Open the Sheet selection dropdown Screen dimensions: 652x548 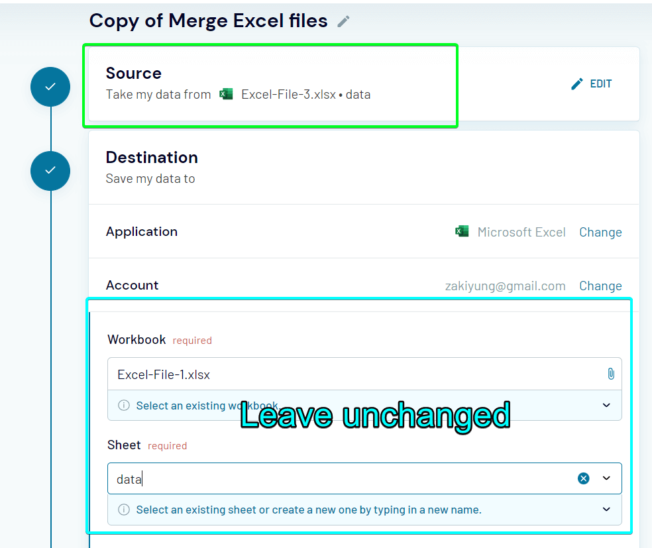point(607,478)
